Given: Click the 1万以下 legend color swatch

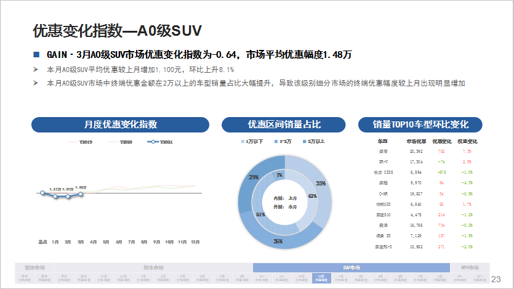Looking at the screenshot, I should (x=243, y=142).
